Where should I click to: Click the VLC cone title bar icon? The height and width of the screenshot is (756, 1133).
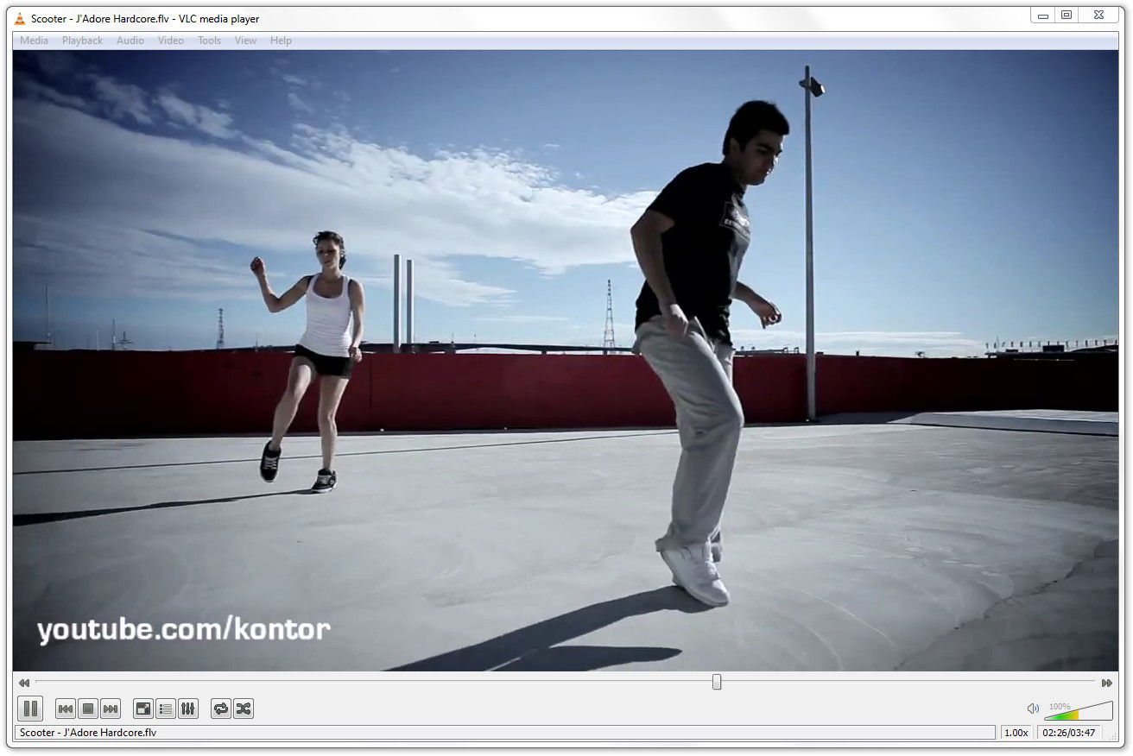coord(20,19)
